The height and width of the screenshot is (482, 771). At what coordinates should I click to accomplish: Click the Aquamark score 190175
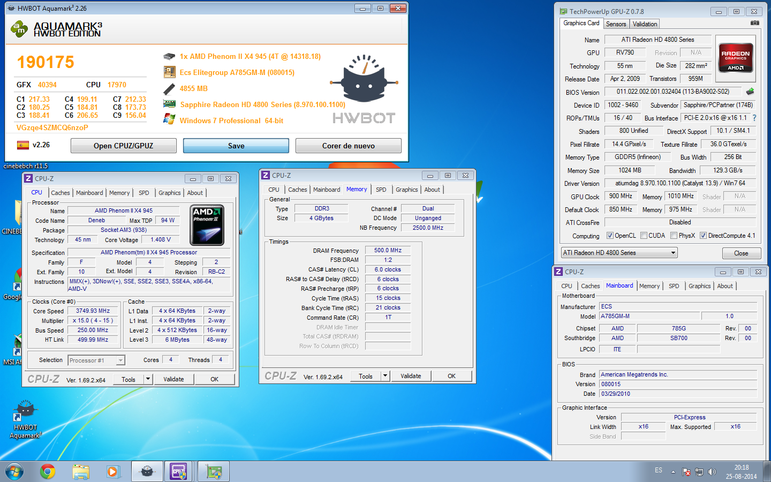(46, 62)
